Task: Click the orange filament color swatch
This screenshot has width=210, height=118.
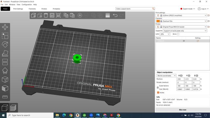Action: click(x=158, y=21)
